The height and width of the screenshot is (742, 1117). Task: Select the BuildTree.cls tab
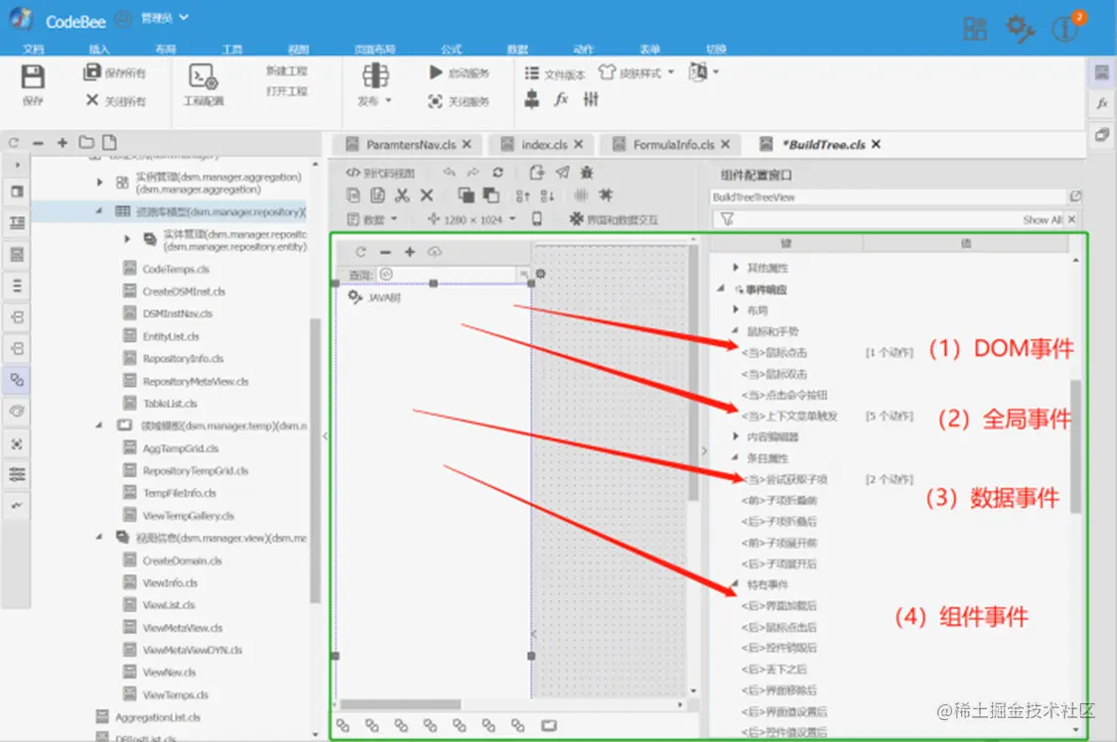coord(822,145)
